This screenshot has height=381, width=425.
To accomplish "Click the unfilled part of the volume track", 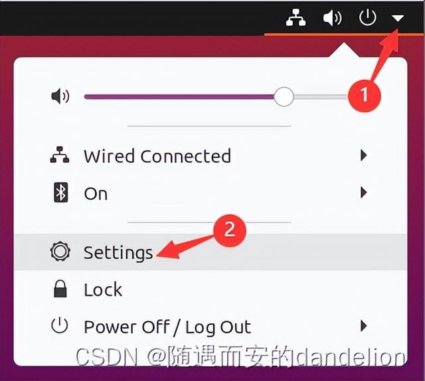I will (x=321, y=97).
